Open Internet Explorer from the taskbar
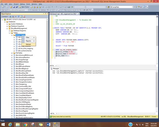159x127 pixels. pyautogui.click(x=10, y=124)
